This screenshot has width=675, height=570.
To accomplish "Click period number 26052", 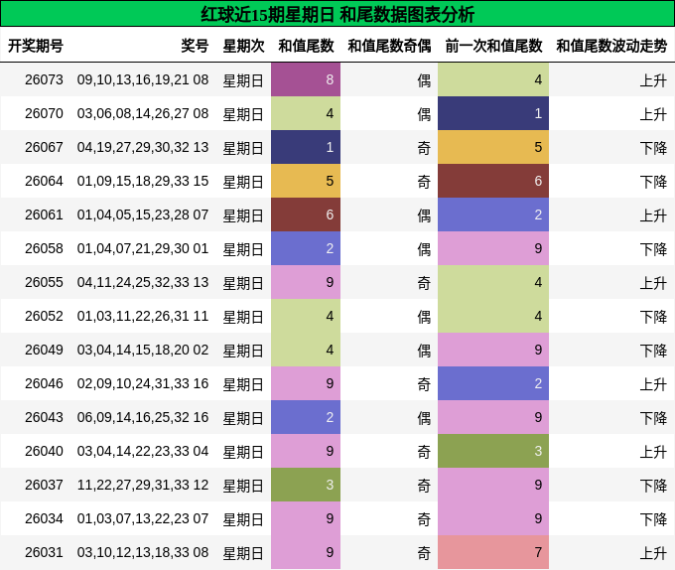I will click(x=44, y=316).
